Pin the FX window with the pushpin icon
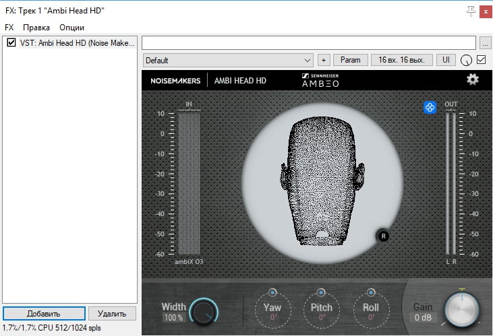The height and width of the screenshot is (336, 493). (x=470, y=11)
